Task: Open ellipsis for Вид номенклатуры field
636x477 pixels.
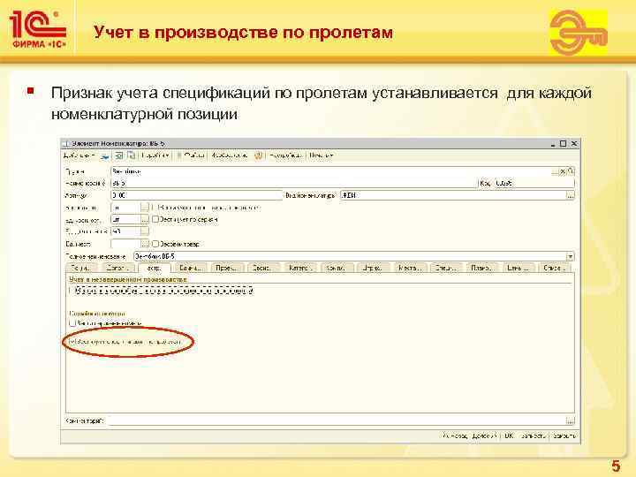Action: 571,196
